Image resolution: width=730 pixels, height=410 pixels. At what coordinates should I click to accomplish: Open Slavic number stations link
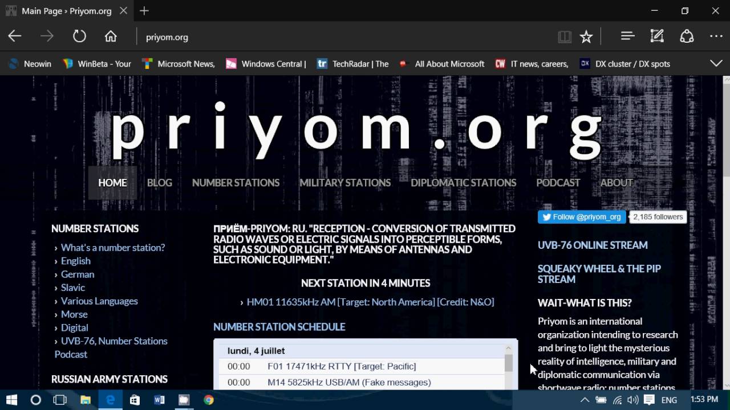point(73,288)
